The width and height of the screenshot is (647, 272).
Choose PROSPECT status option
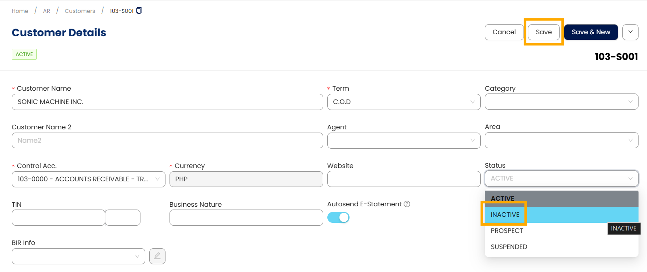(561, 231)
